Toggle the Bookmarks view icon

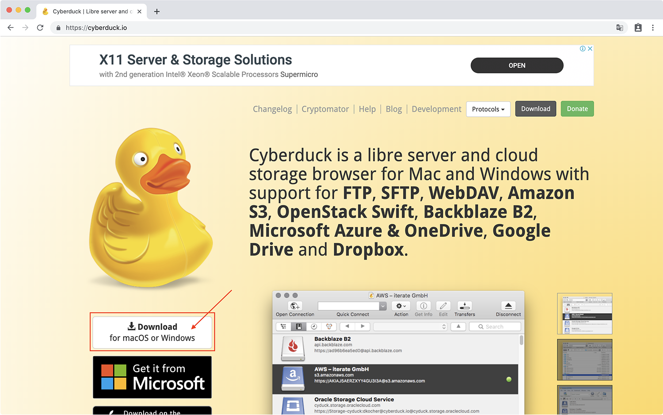pos(299,327)
